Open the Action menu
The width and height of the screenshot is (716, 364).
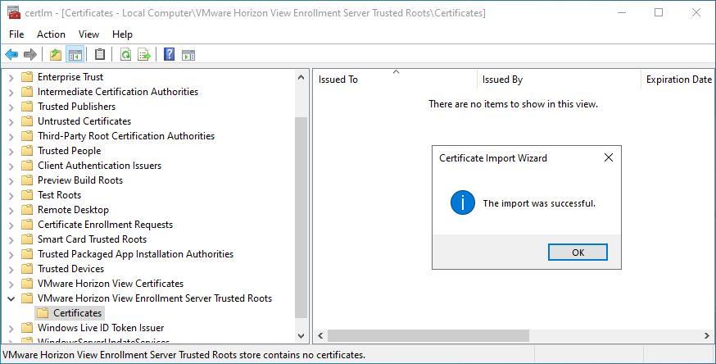[x=51, y=34]
